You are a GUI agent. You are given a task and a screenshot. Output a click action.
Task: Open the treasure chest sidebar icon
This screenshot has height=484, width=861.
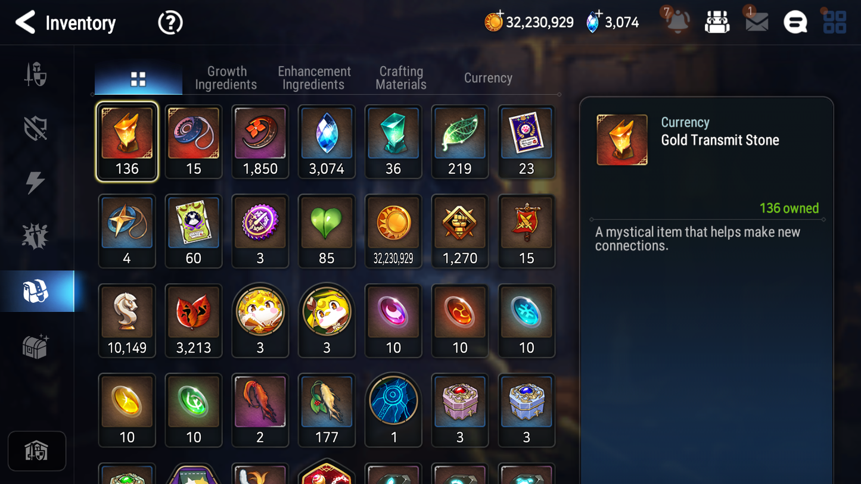(36, 346)
